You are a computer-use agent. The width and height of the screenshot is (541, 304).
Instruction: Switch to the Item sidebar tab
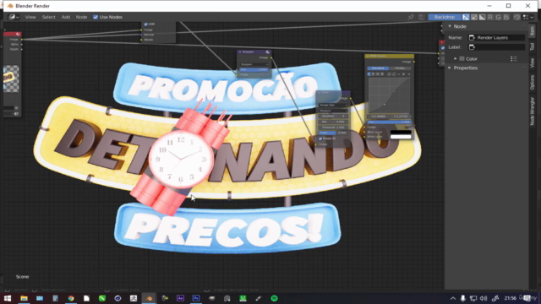532,31
